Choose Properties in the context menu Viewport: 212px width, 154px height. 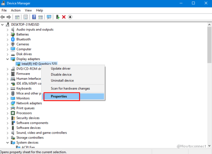pos(73,96)
